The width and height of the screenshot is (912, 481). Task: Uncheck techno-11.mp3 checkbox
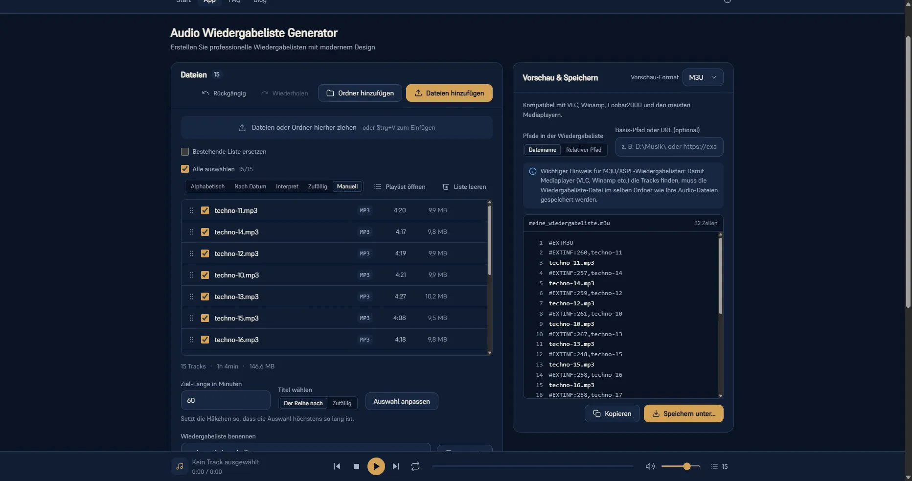205,210
